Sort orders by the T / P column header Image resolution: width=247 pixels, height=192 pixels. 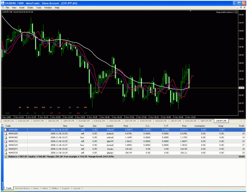[x=160, y=126]
